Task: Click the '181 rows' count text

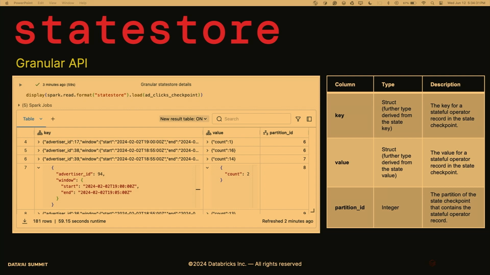Action: pos(42,221)
